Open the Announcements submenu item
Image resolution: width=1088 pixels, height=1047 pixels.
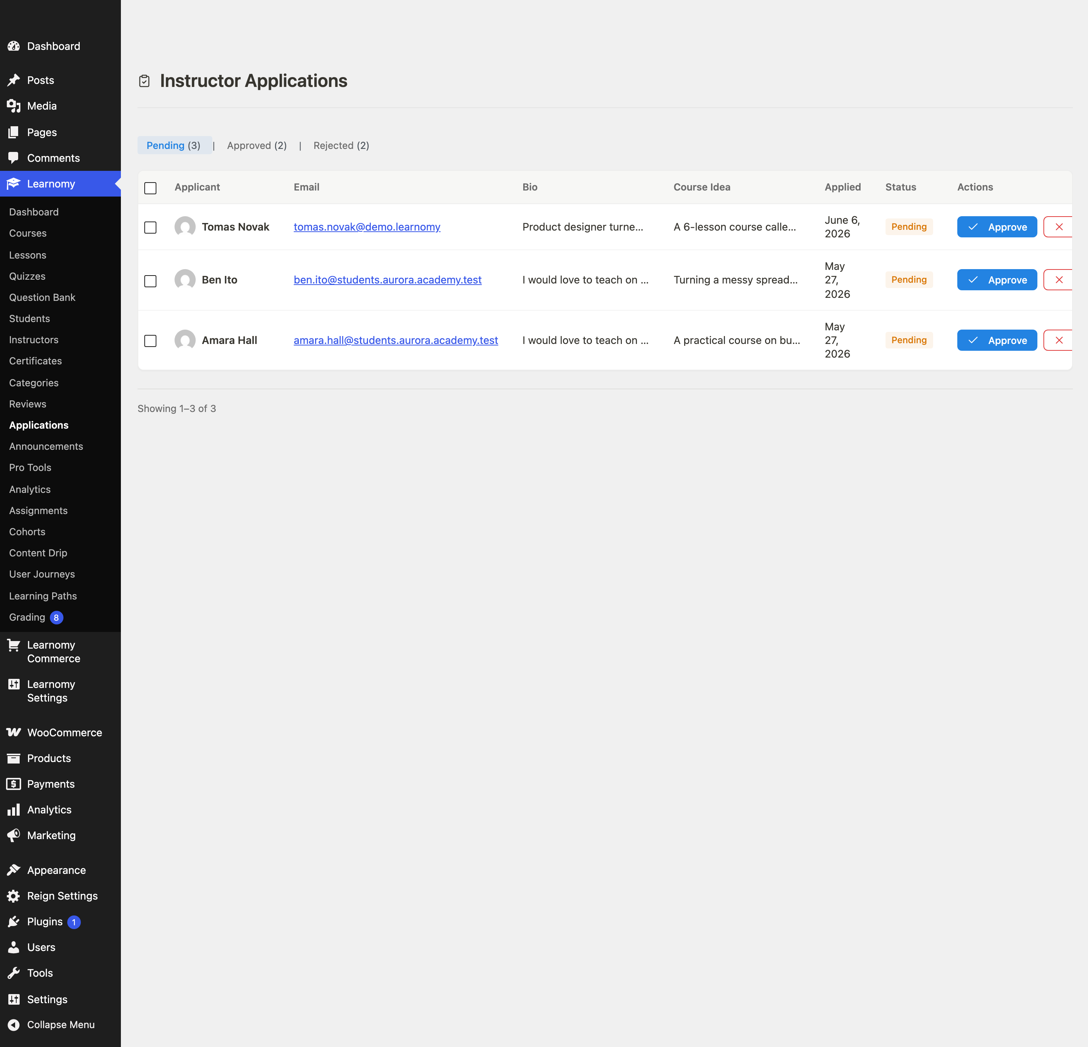(46, 446)
